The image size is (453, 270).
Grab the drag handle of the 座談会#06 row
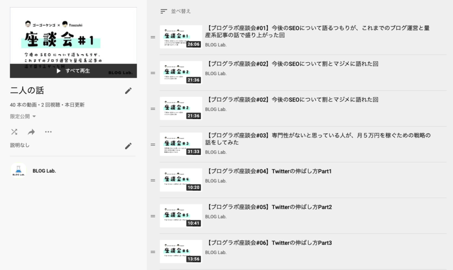tap(153, 252)
